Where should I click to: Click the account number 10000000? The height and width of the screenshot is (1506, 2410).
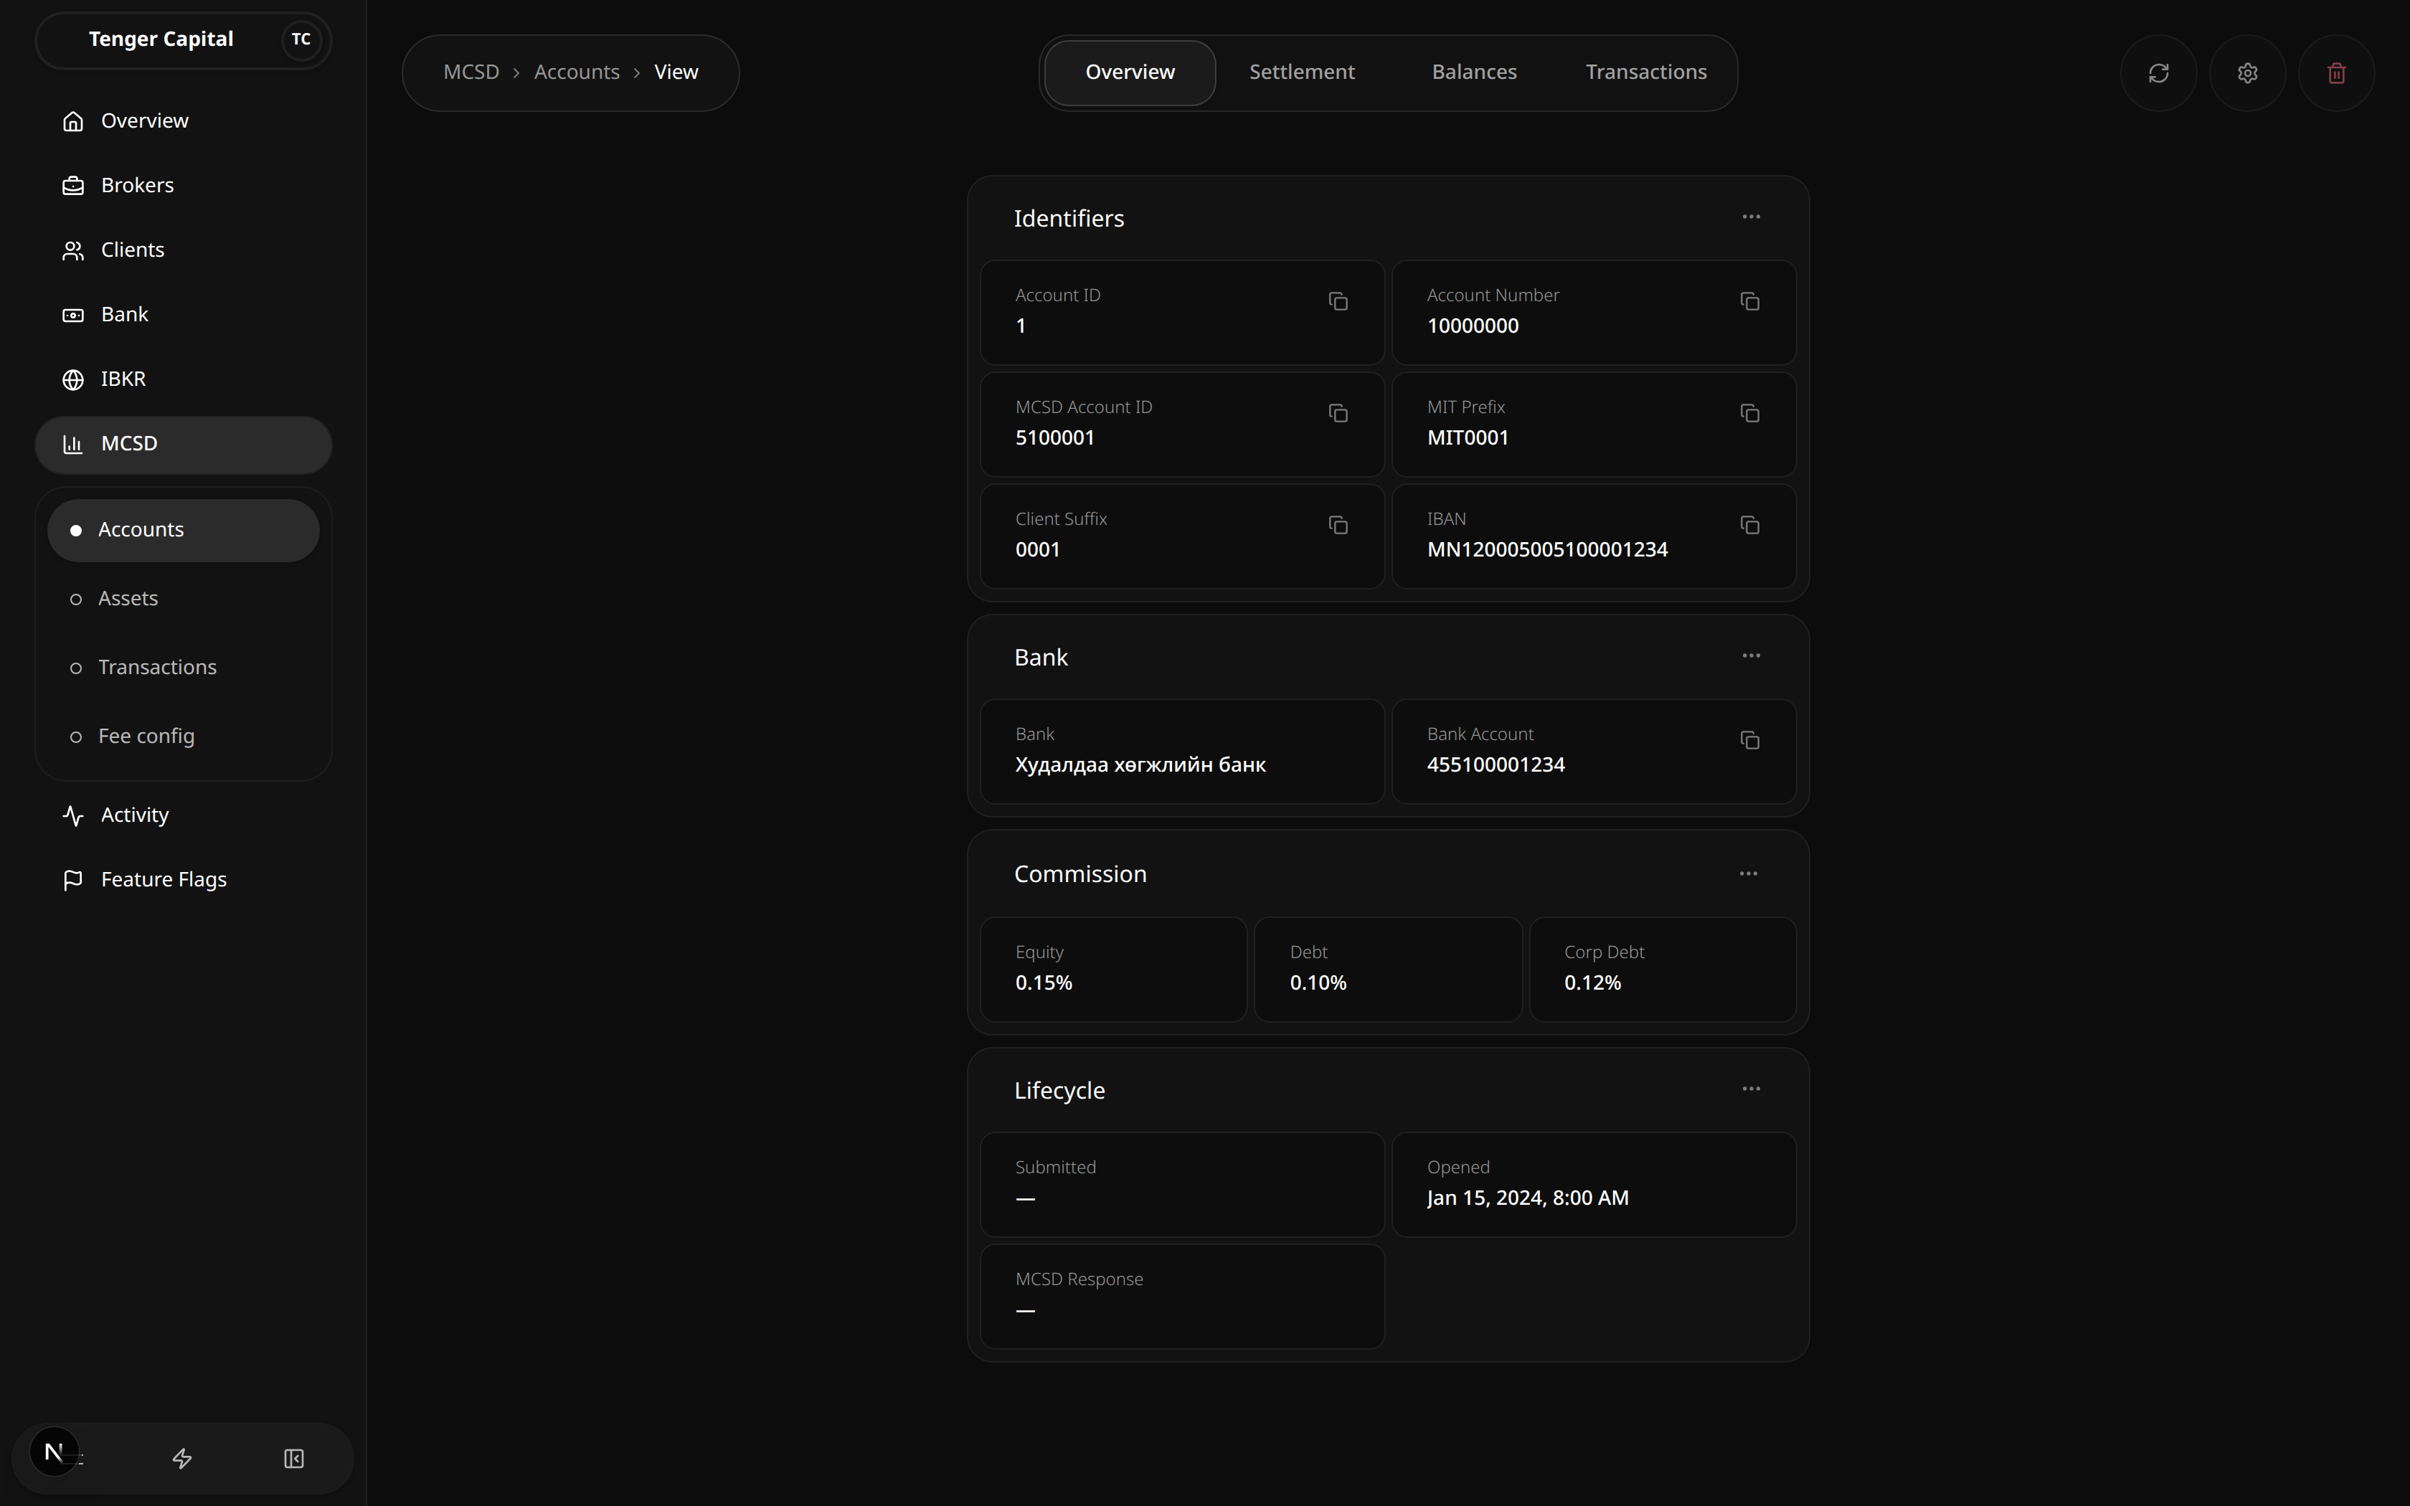(1473, 327)
